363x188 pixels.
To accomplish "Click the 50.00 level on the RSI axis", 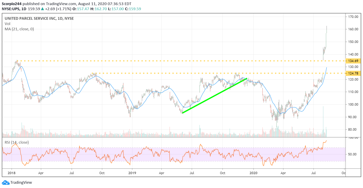I will coord(353,154).
